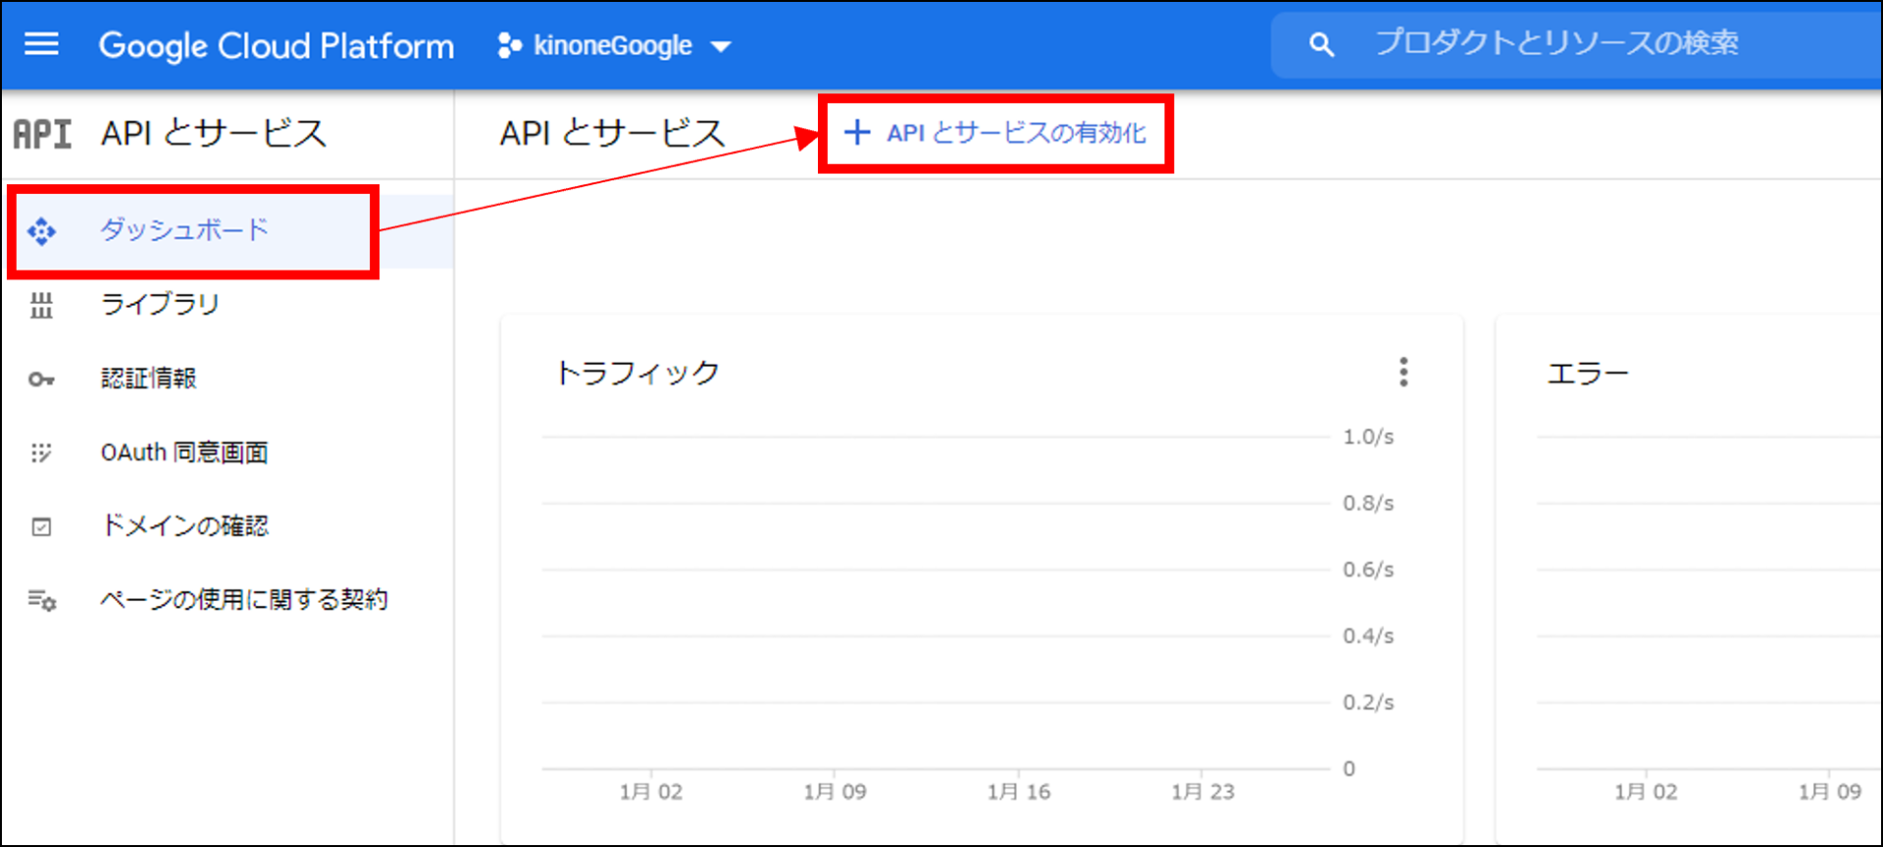Screen dimensions: 1883x847
Task: Open the OAuth 同意画面 menu item
Action: 228,453
